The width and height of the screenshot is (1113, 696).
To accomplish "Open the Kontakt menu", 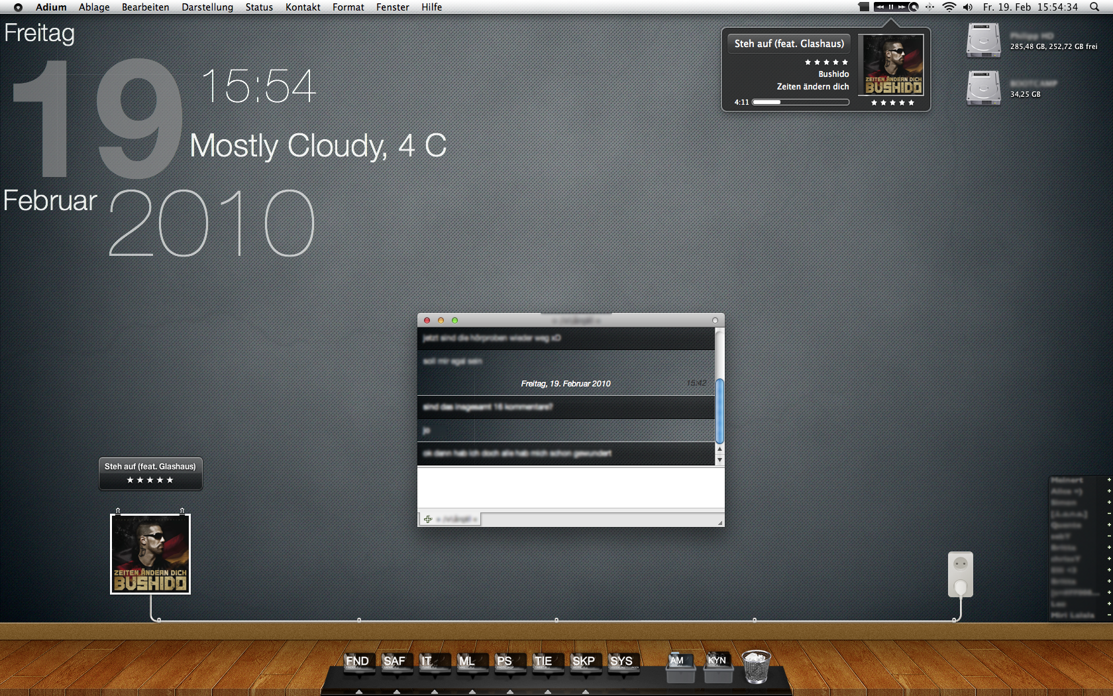I will click(x=303, y=7).
